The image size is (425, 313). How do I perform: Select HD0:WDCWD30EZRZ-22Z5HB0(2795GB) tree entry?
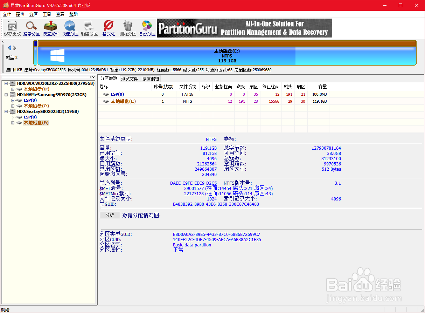click(56, 83)
